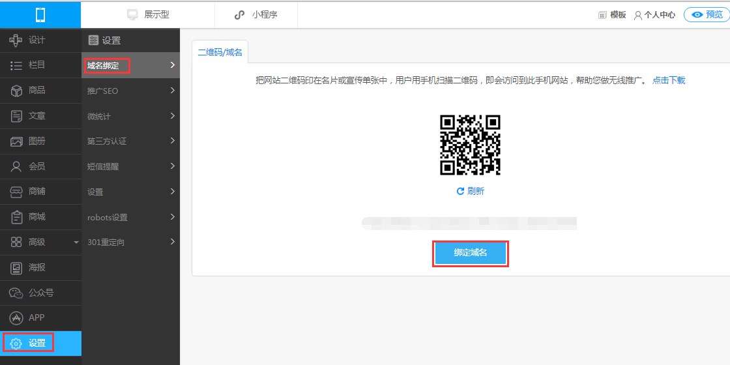Select 商品 cube icon

pos(16,91)
